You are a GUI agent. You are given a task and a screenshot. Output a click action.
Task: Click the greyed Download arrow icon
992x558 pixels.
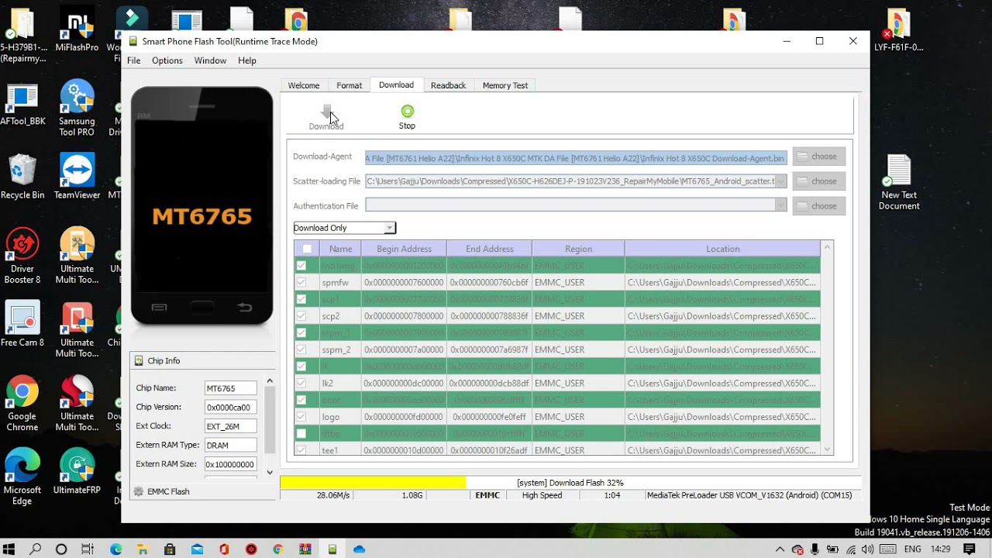[326, 112]
